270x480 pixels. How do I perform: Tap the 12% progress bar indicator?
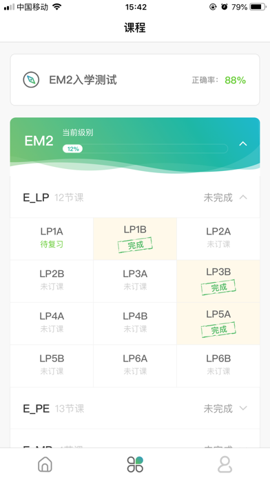tap(72, 149)
